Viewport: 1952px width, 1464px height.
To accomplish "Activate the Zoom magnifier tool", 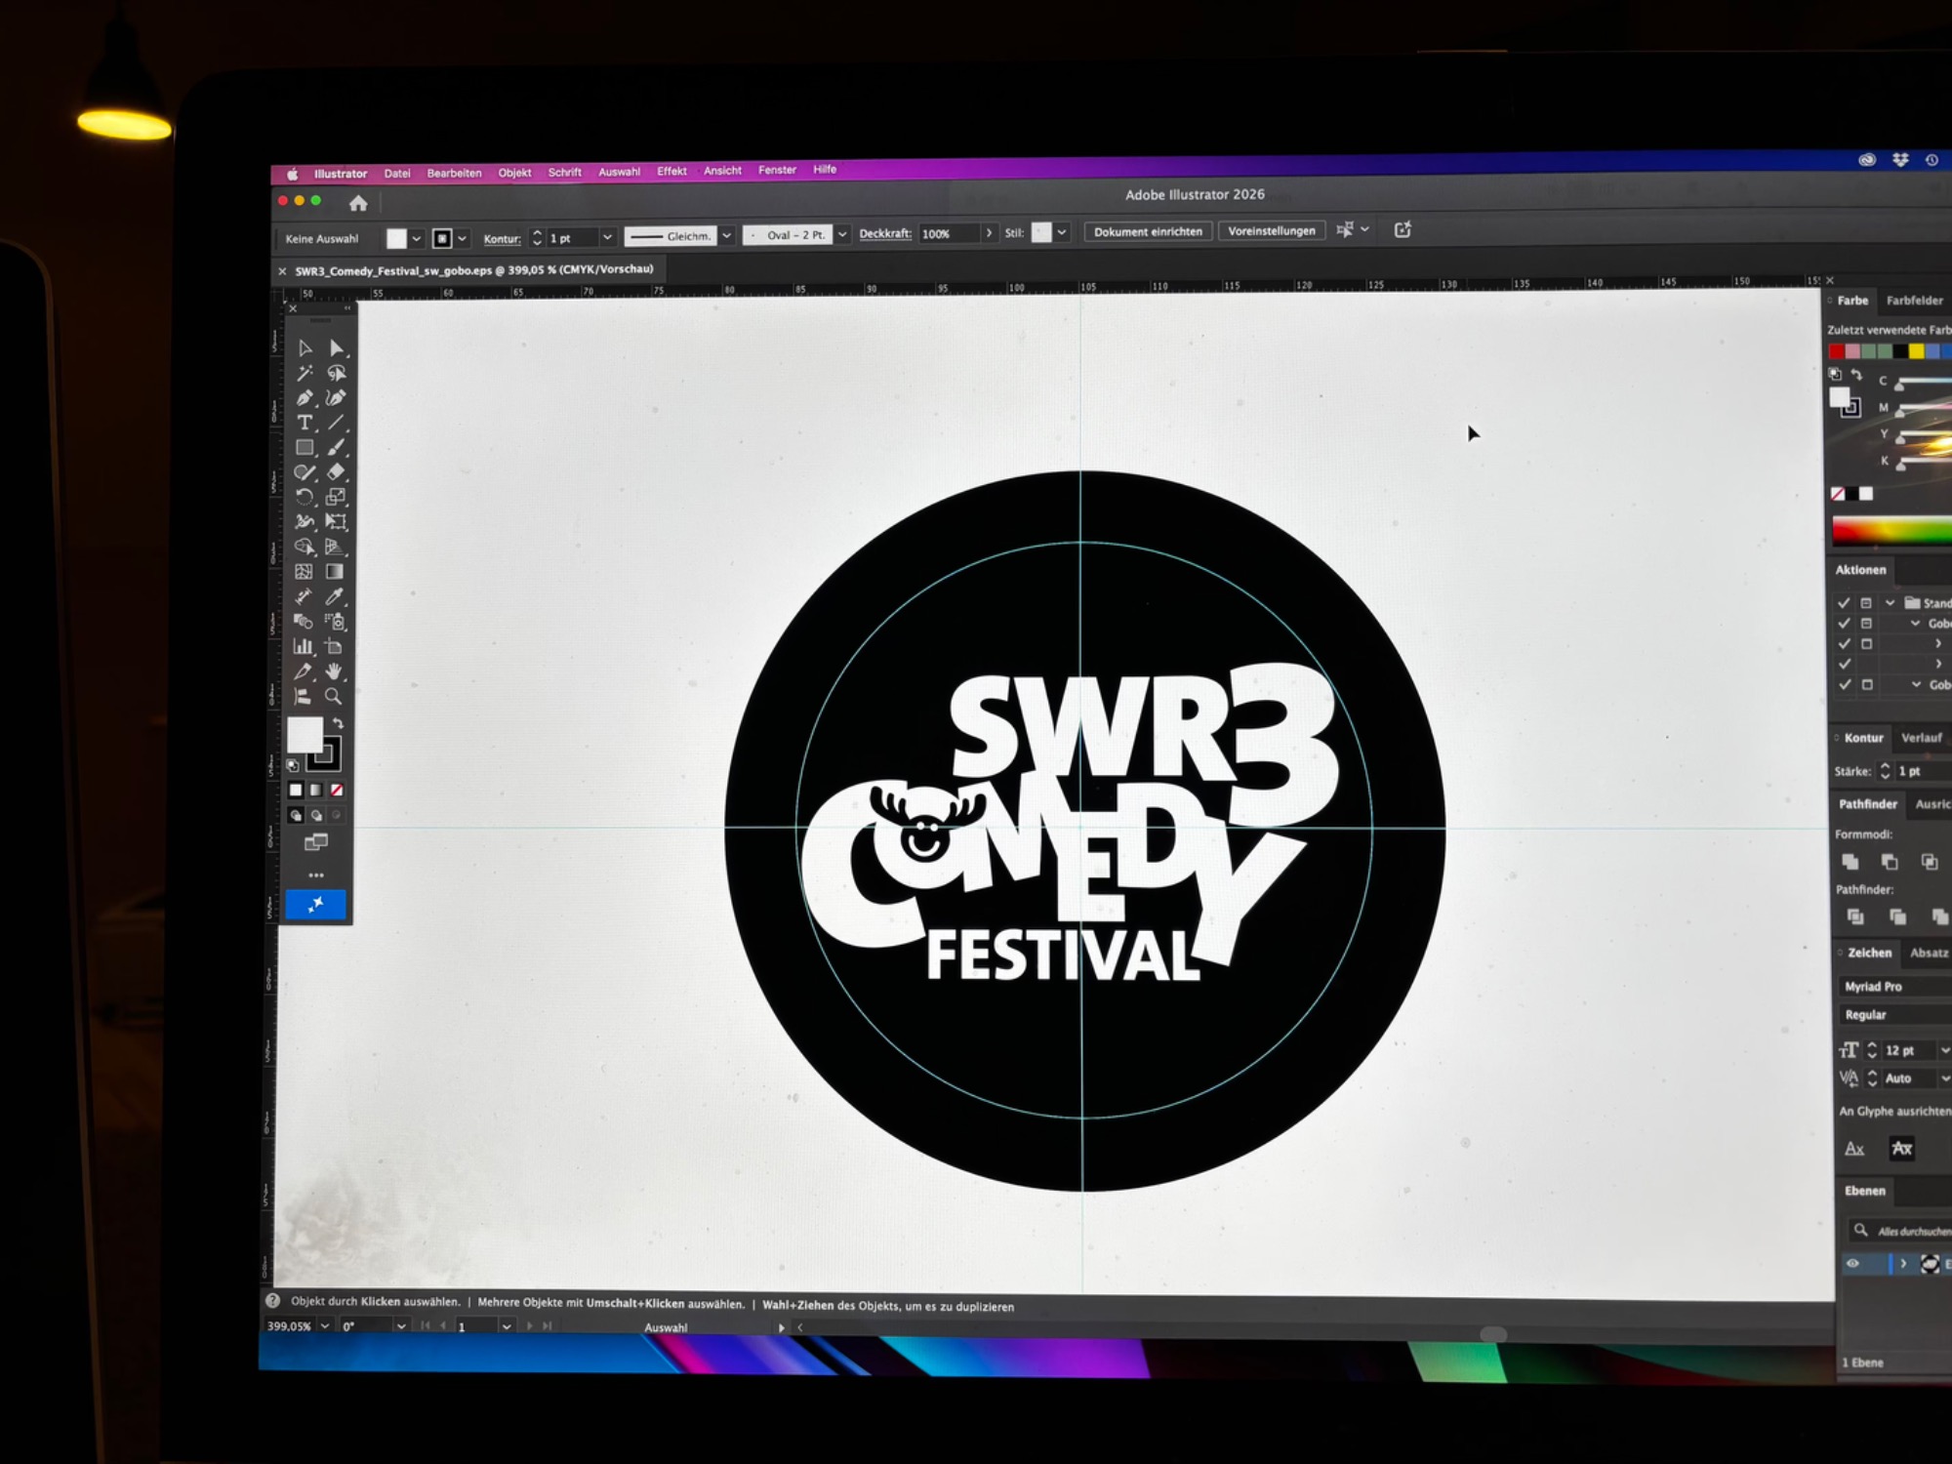I will click(x=334, y=697).
